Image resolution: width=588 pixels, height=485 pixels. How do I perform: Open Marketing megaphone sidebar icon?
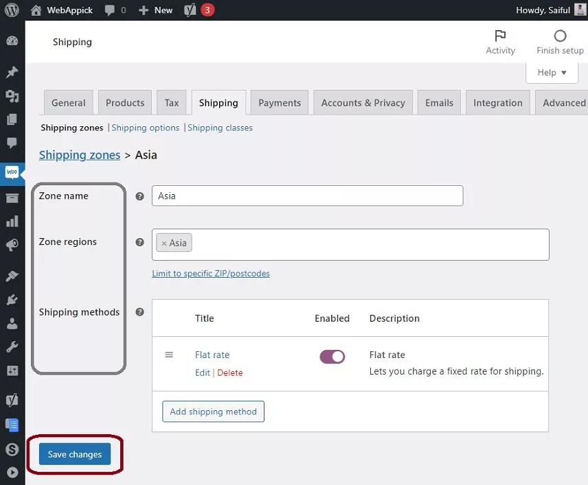coord(12,245)
